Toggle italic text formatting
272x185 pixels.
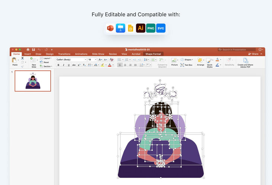(63, 65)
